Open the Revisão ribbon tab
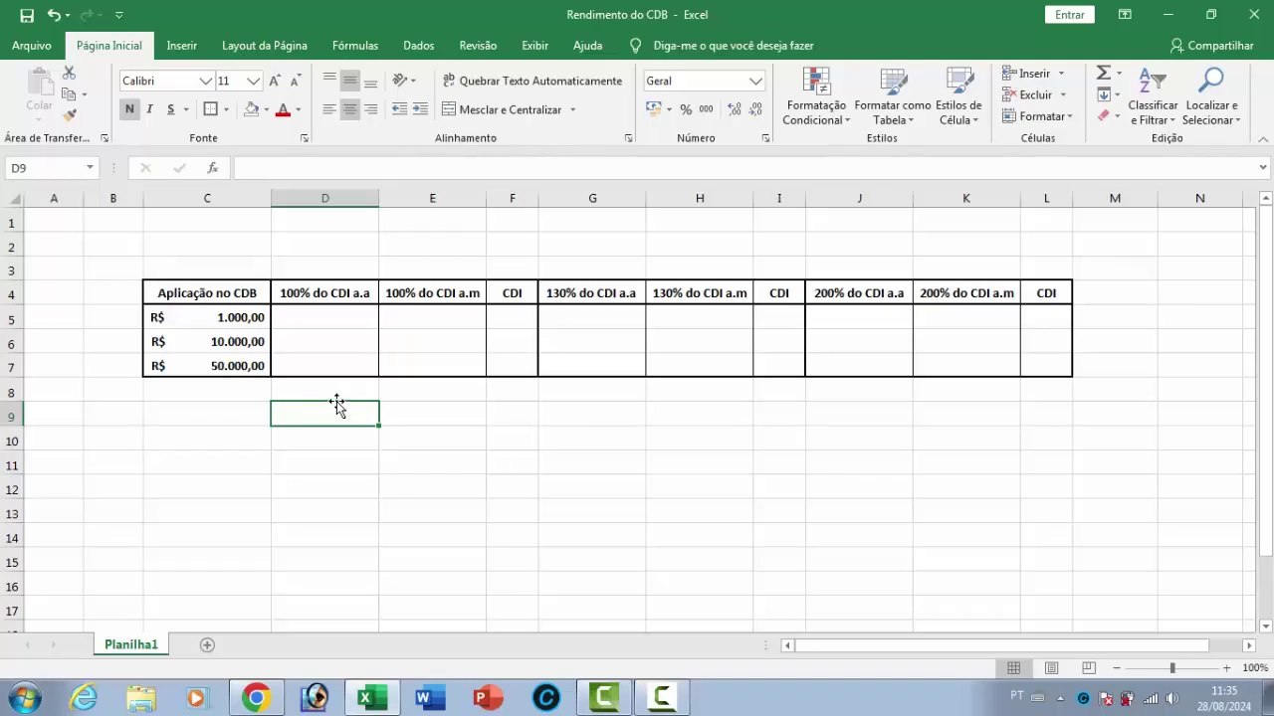 coord(478,46)
